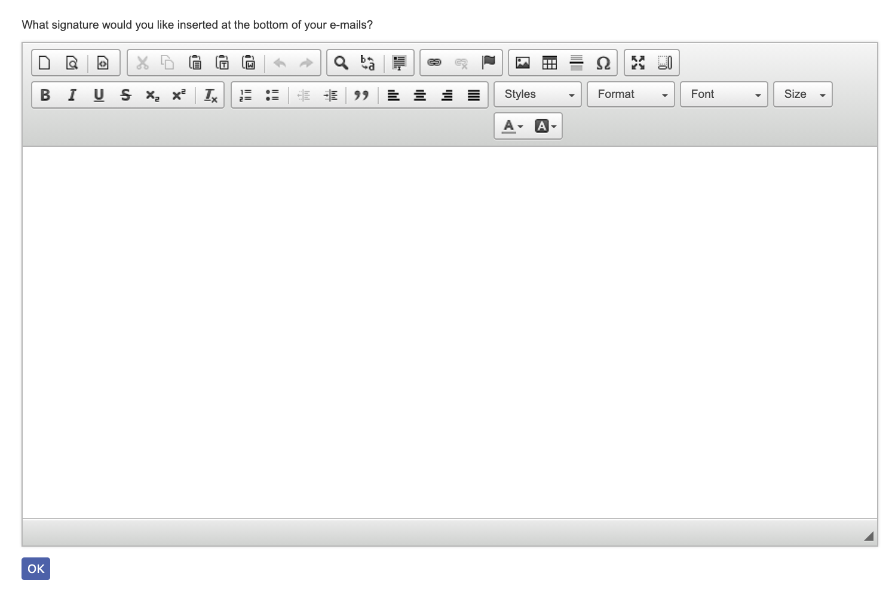Click the OK button
This screenshot has height=598, width=895.
(x=36, y=569)
